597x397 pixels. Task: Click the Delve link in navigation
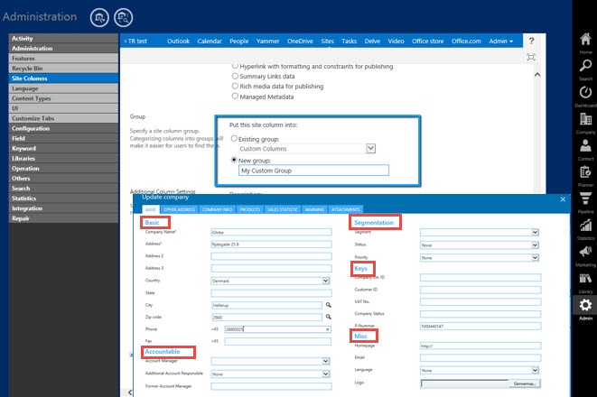pos(372,42)
